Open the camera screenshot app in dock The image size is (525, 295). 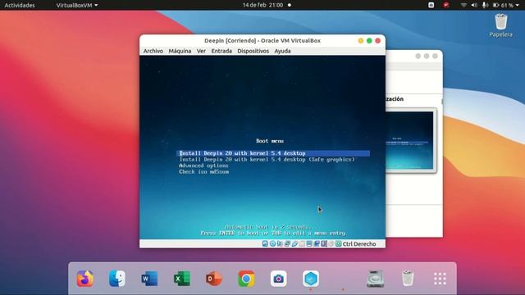click(x=279, y=279)
